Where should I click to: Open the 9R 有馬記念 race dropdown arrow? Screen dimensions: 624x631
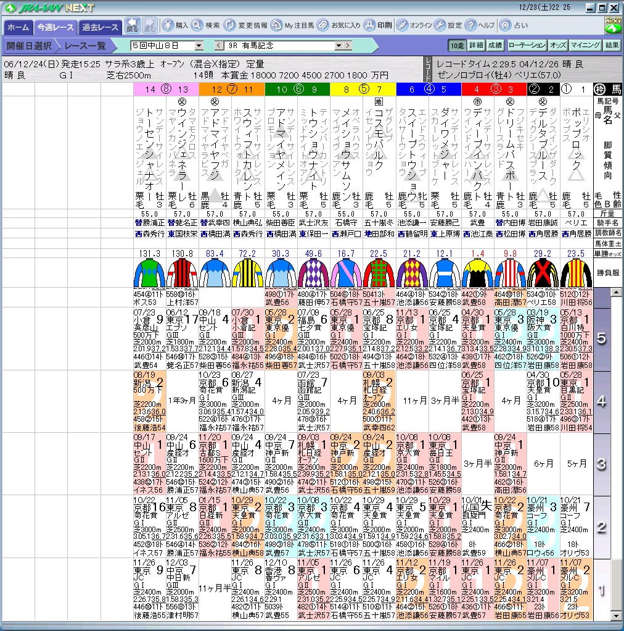pyautogui.click(x=339, y=46)
